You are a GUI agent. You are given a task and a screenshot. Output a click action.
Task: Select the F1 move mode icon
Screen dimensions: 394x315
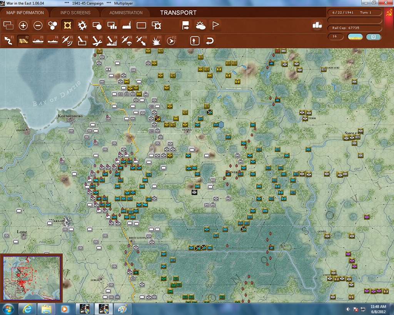[x=8, y=41]
